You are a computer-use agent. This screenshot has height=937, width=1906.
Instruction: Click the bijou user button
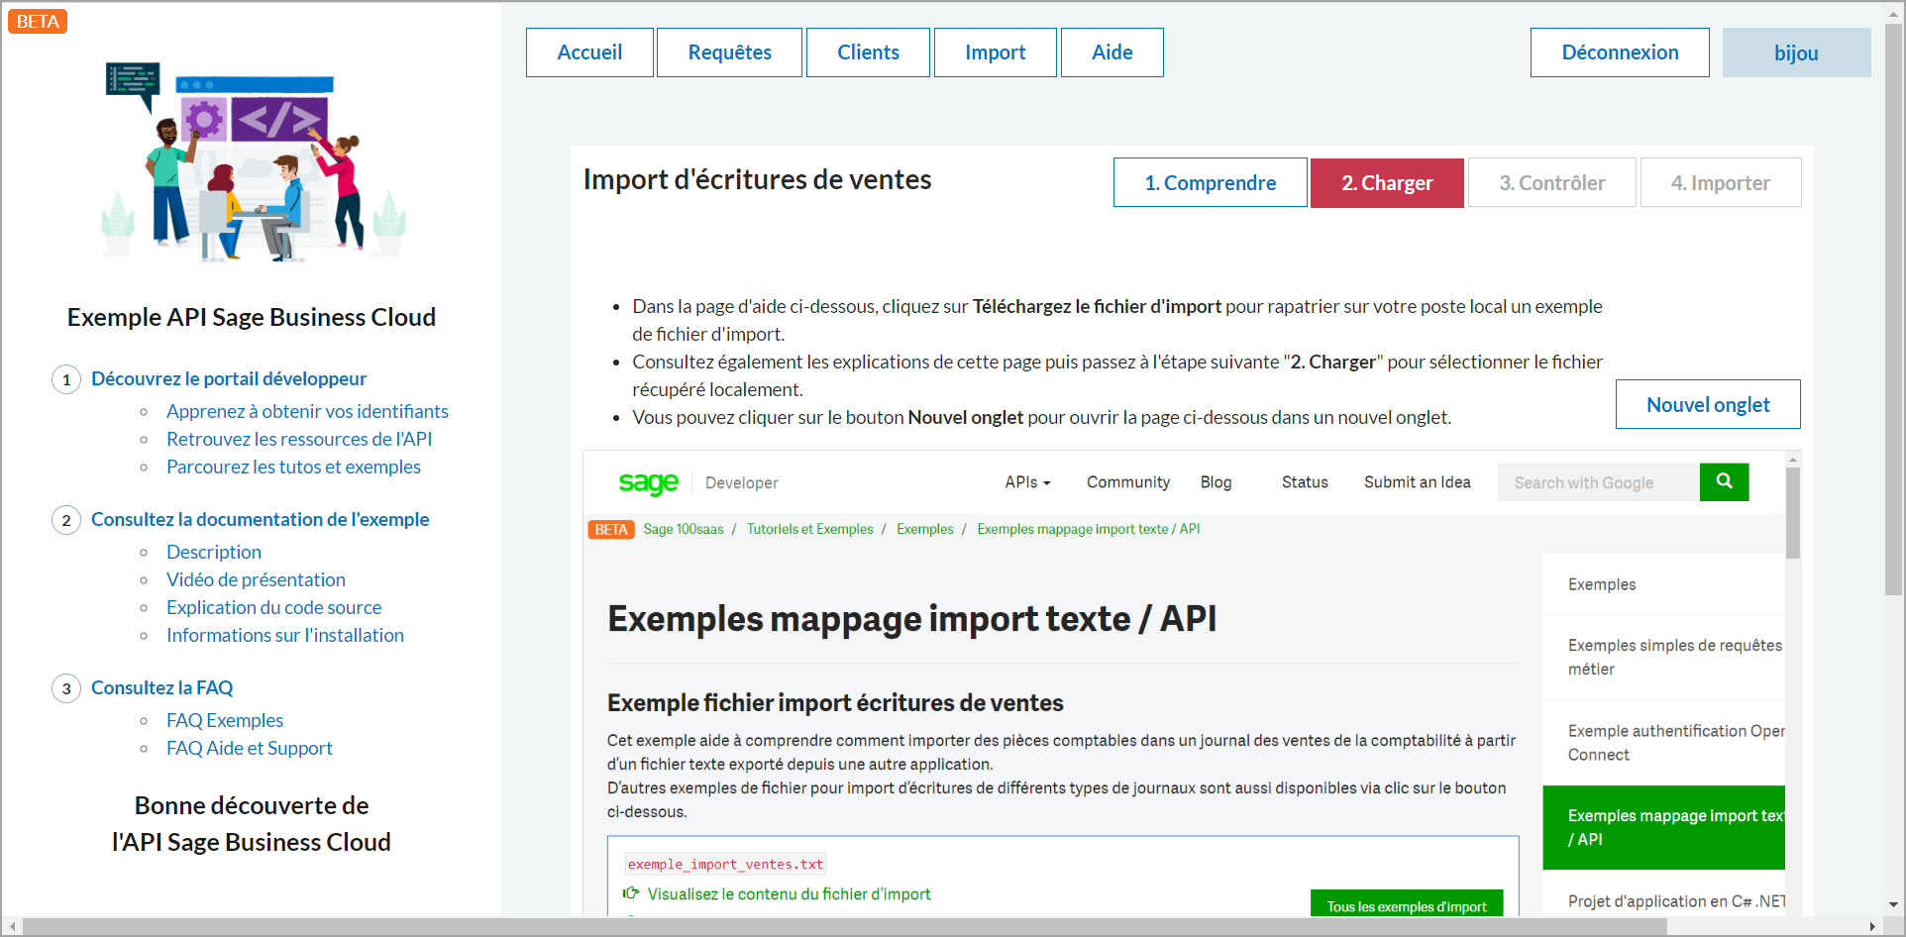click(1796, 52)
